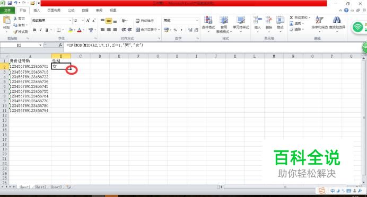Open the File (文件) tab
Screen dimensions: 367x197
click(7, 10)
